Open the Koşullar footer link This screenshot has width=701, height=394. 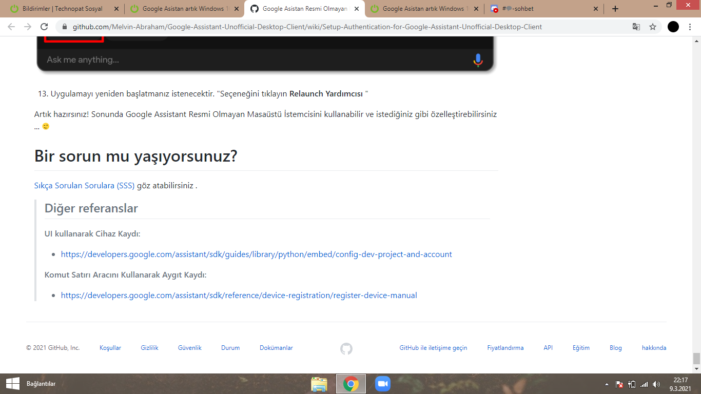coord(110,348)
